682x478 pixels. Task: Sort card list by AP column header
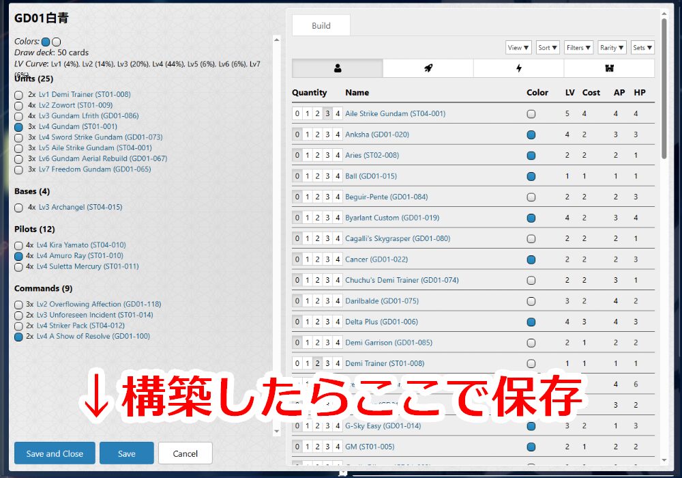[619, 93]
